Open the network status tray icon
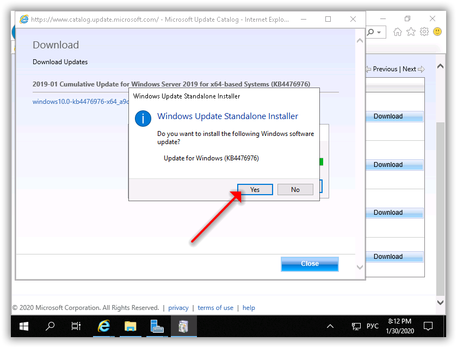 pyautogui.click(x=356, y=326)
